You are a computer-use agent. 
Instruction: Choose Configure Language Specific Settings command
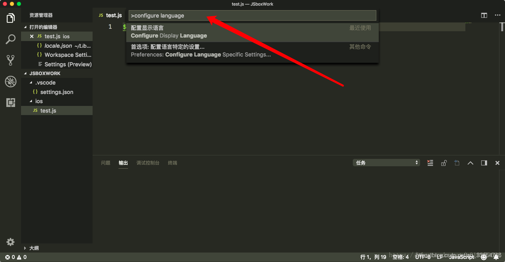click(252, 51)
